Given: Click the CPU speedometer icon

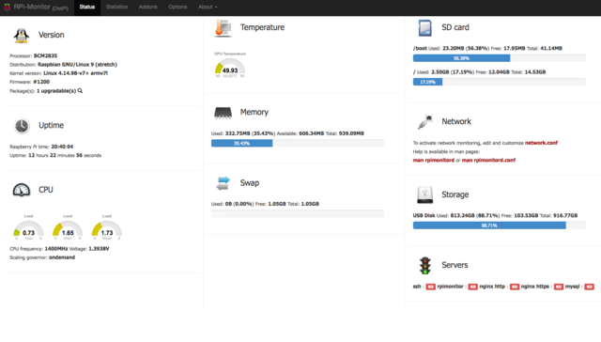Looking at the screenshot, I should click(22, 190).
